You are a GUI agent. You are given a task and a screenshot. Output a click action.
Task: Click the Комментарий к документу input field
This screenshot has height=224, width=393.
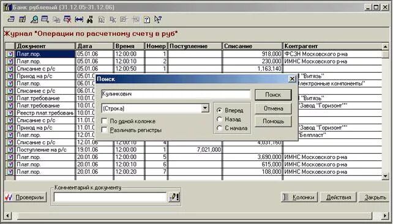(110, 197)
